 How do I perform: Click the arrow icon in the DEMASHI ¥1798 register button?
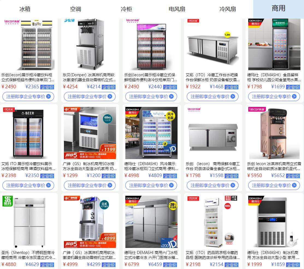click(x=294, y=96)
